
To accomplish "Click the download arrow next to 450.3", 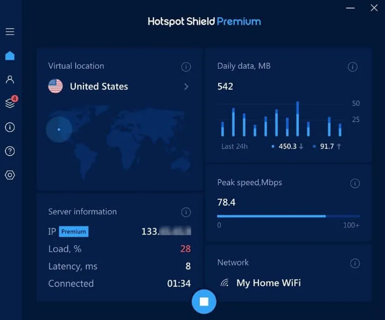I will pyautogui.click(x=302, y=147).
